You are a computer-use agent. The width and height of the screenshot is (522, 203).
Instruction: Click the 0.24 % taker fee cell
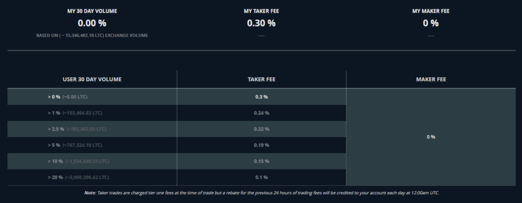tap(262, 113)
